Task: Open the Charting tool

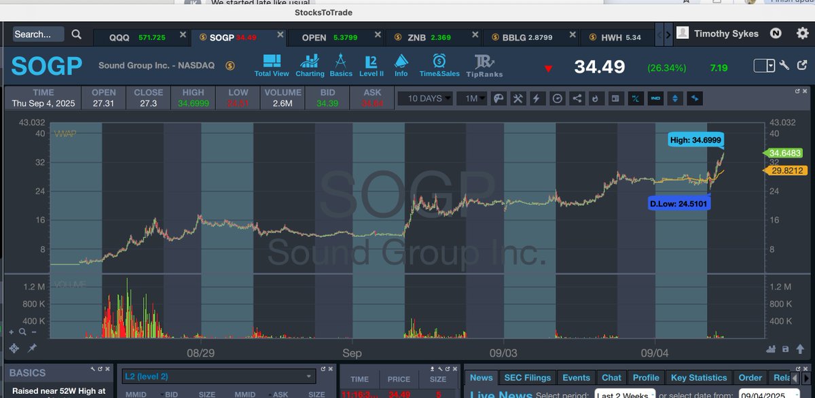Action: click(x=310, y=65)
